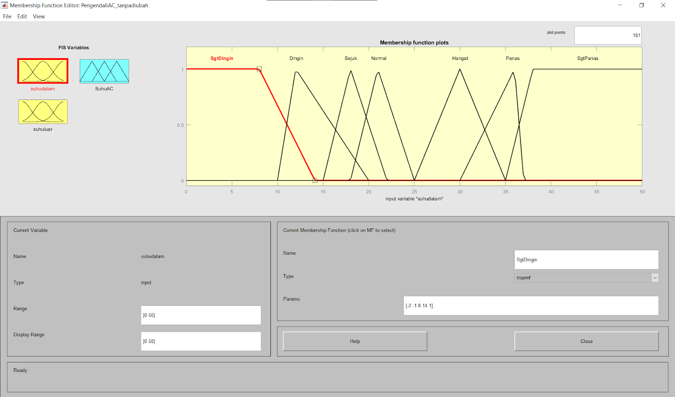Click the Display Range input field
The height and width of the screenshot is (397, 675).
click(201, 341)
